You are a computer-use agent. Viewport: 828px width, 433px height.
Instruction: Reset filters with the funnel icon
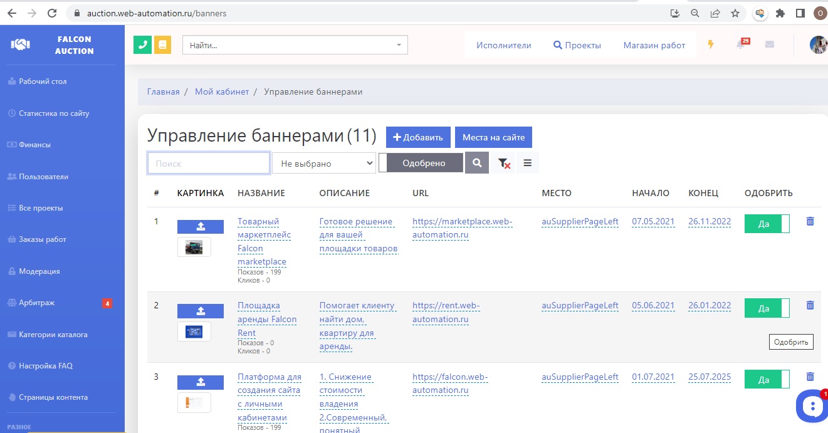tap(503, 163)
